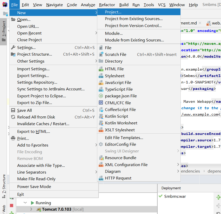
Task: Choose Invalidate Caches / Restart...
Action: (54, 124)
